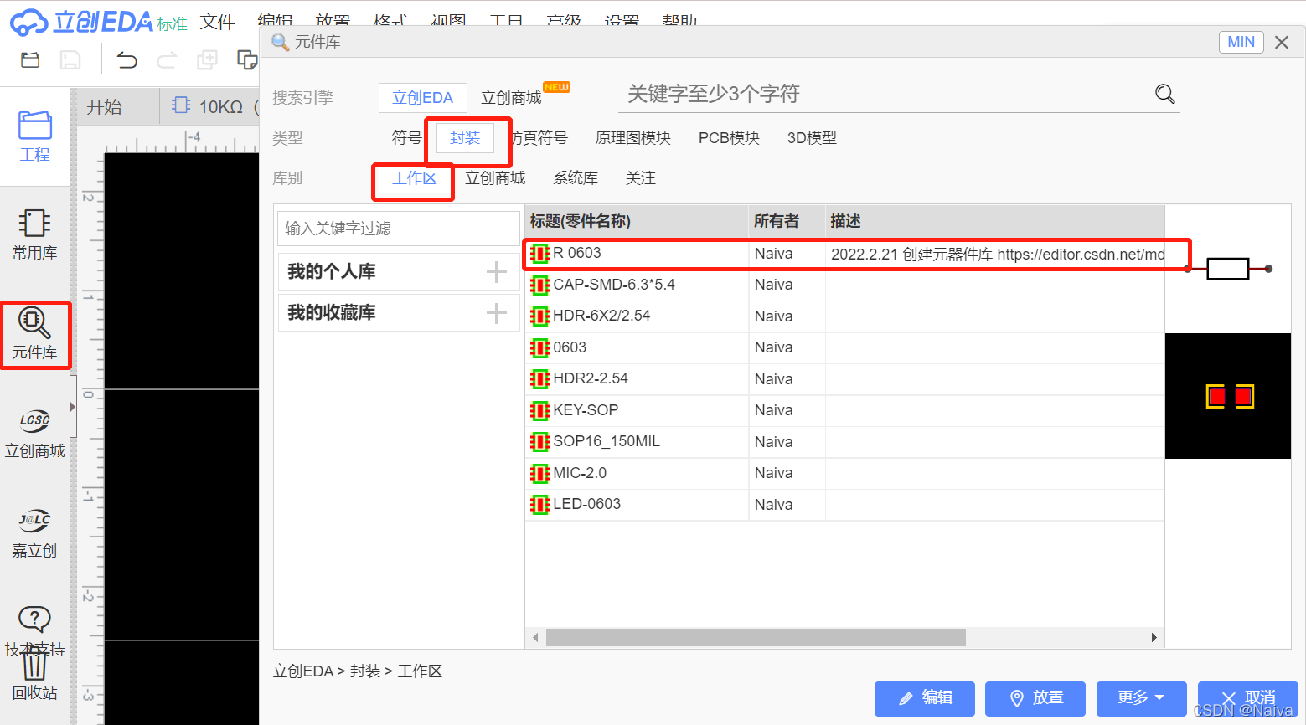Switch library class to 系统库
This screenshot has width=1306, height=725.
[576, 178]
